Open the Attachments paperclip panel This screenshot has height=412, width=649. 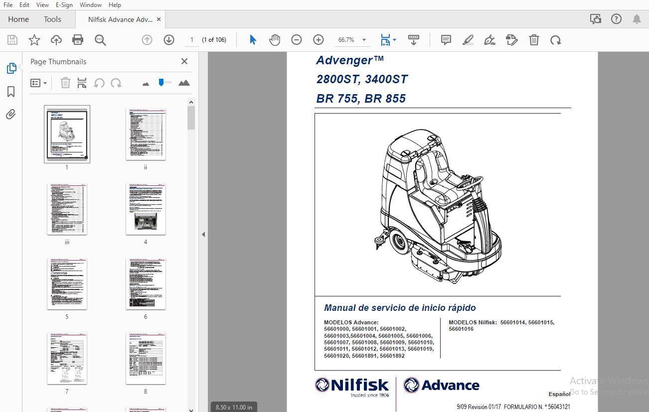pyautogui.click(x=11, y=115)
